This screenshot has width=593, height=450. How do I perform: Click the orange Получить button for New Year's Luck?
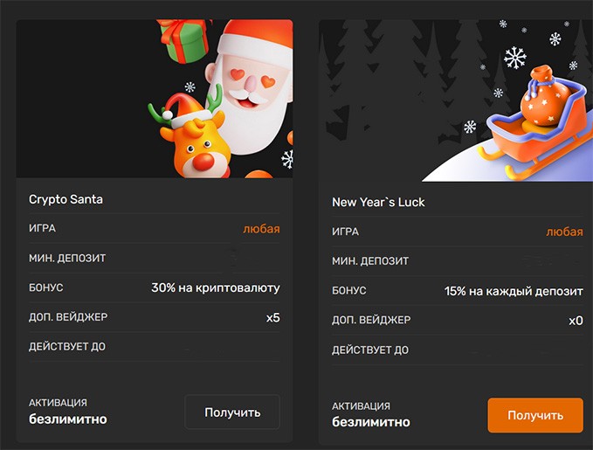click(535, 415)
